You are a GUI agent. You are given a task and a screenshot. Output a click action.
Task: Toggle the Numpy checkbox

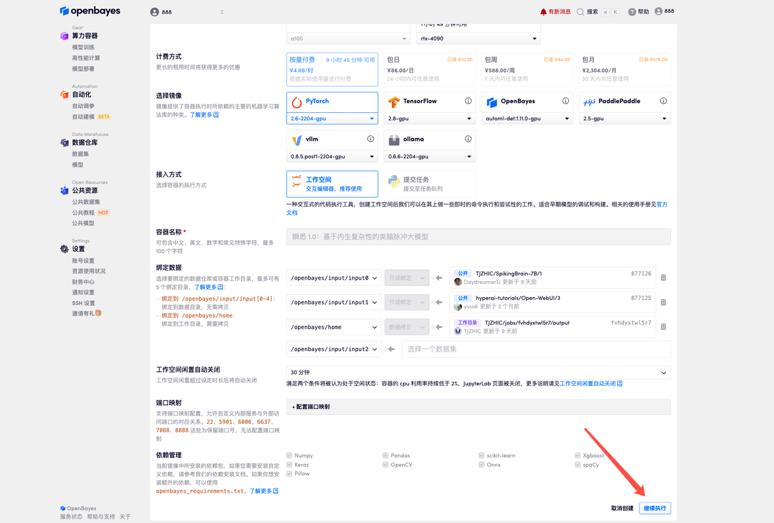pos(289,455)
